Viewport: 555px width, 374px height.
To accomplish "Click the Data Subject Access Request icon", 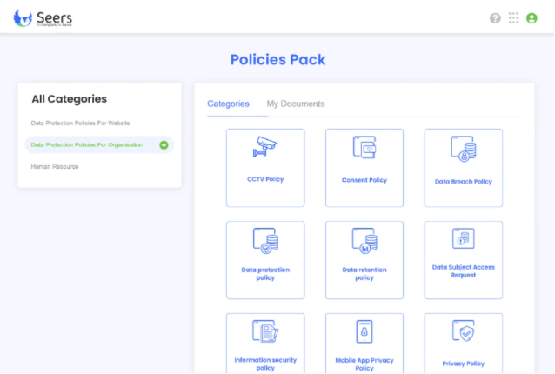I will [x=464, y=238].
